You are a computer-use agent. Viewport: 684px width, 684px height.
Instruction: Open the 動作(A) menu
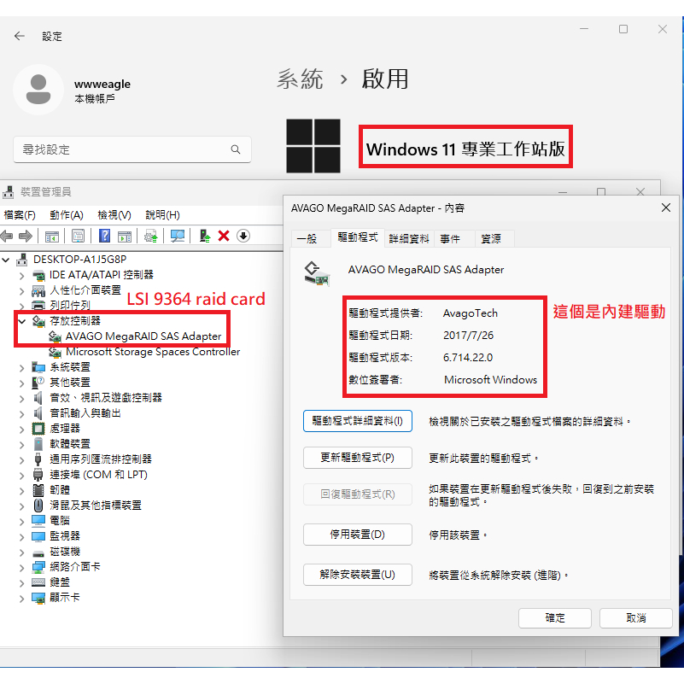pos(66,215)
